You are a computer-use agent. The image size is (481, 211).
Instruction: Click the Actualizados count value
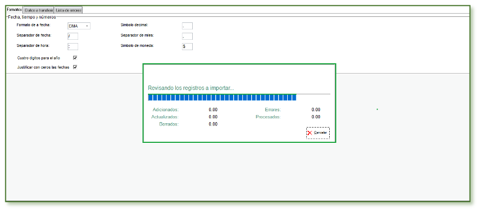tap(213, 117)
